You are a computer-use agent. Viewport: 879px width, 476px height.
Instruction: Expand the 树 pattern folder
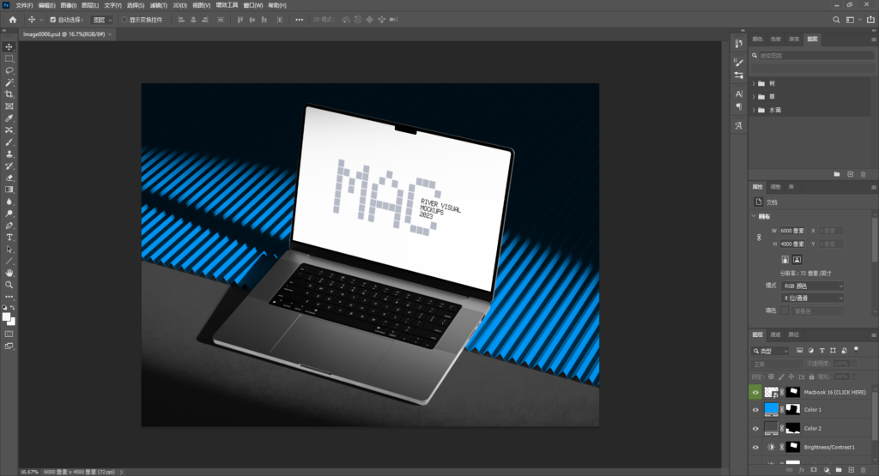(x=754, y=83)
